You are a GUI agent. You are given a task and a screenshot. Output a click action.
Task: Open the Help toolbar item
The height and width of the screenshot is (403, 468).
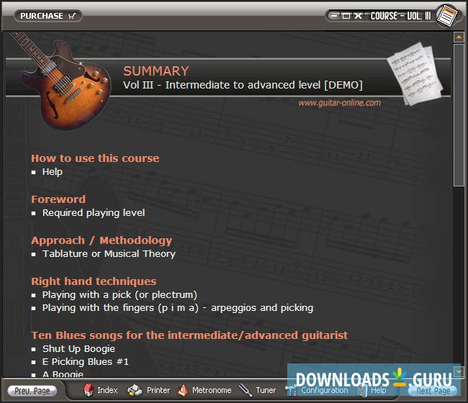(x=372, y=390)
